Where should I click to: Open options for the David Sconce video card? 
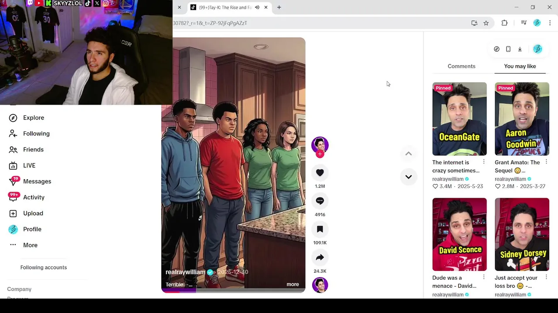point(483,277)
